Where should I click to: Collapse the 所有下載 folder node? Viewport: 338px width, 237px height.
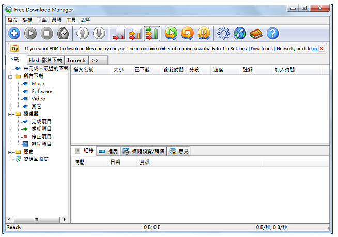10,77
